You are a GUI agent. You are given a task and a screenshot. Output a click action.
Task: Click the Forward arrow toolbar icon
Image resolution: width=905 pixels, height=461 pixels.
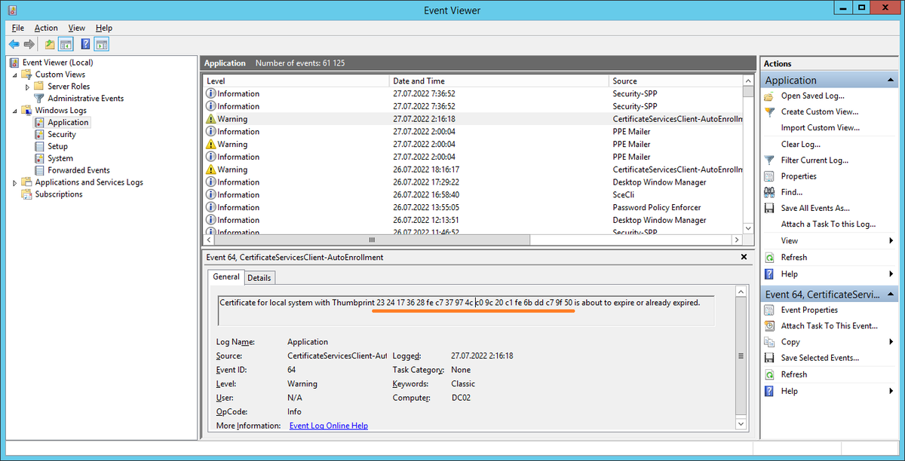[x=29, y=44]
